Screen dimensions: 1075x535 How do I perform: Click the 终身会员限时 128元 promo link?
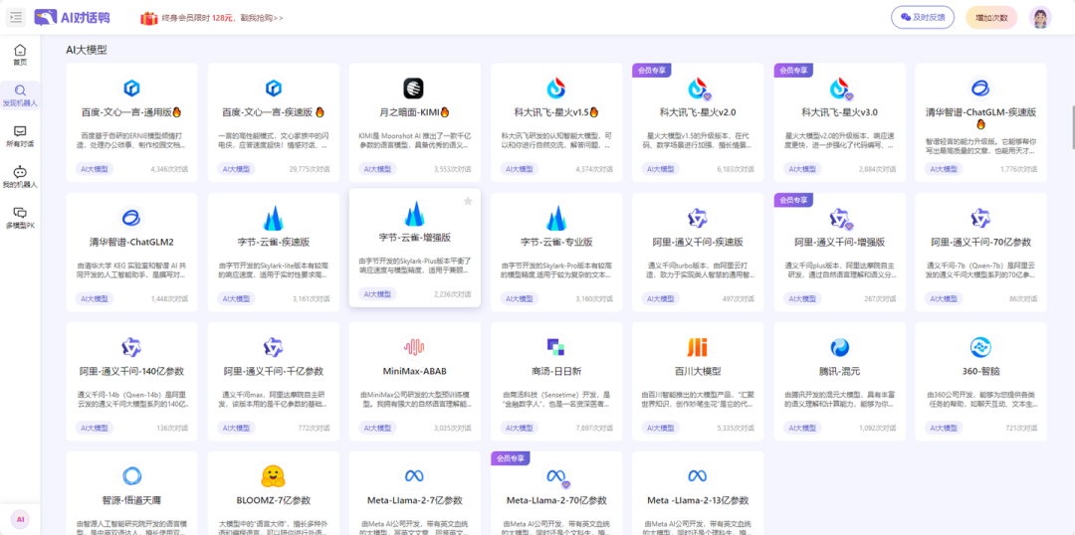coord(222,18)
